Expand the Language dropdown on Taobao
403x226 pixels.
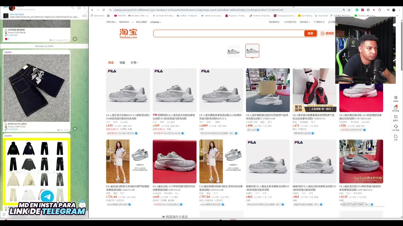156,22
